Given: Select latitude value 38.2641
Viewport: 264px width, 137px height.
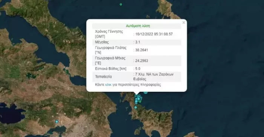Looking at the screenshot, I should (141, 50).
